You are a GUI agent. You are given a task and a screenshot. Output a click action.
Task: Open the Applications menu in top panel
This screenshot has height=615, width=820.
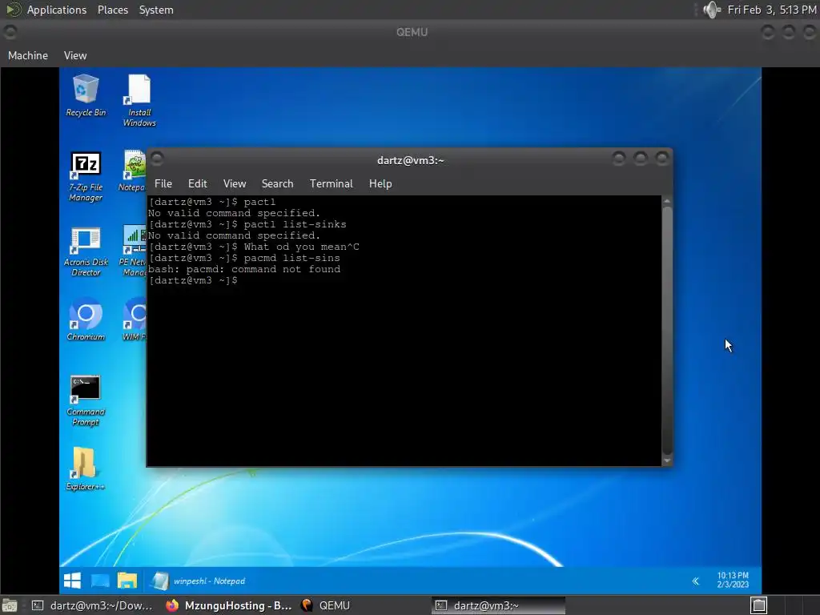[57, 10]
